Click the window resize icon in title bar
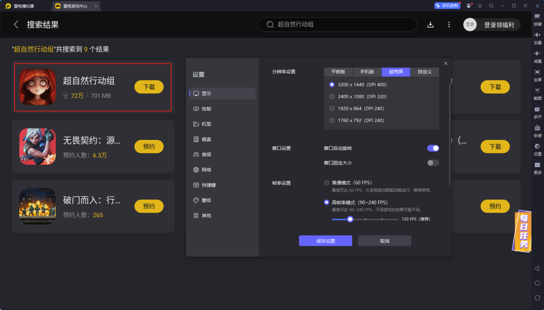This screenshot has width=544, height=310. pos(491,6)
